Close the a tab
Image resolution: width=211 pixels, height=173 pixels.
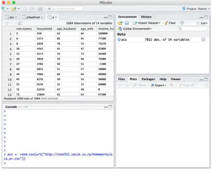click(x=56, y=18)
